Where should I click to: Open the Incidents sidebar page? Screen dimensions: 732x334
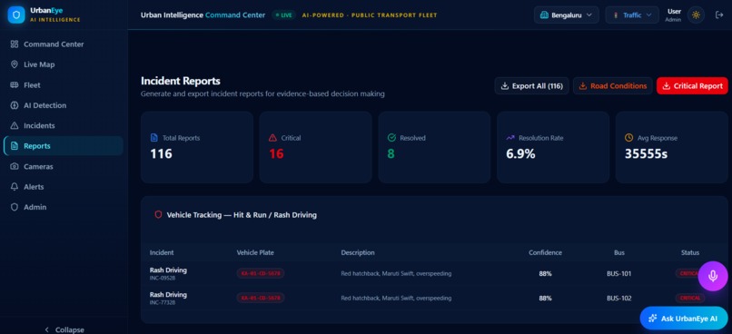click(64, 125)
